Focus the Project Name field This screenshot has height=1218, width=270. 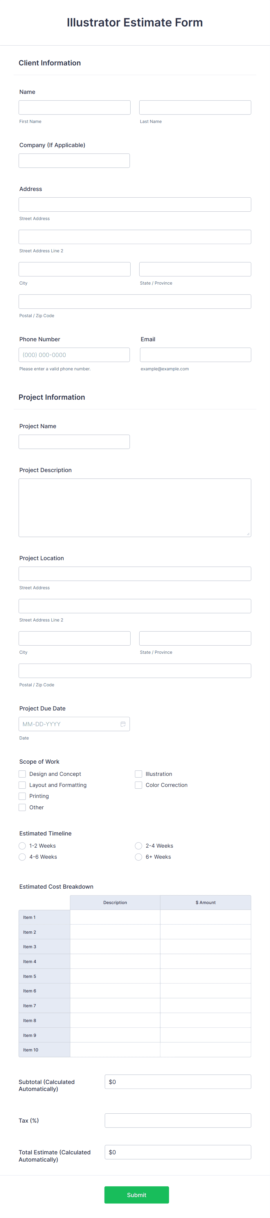[74, 442]
